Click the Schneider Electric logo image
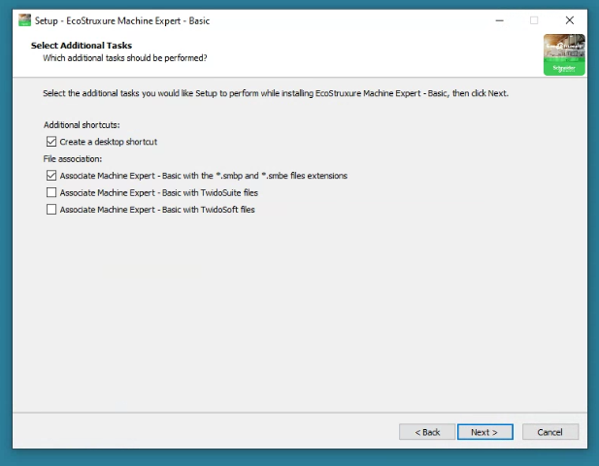This screenshot has width=599, height=466. point(564,54)
